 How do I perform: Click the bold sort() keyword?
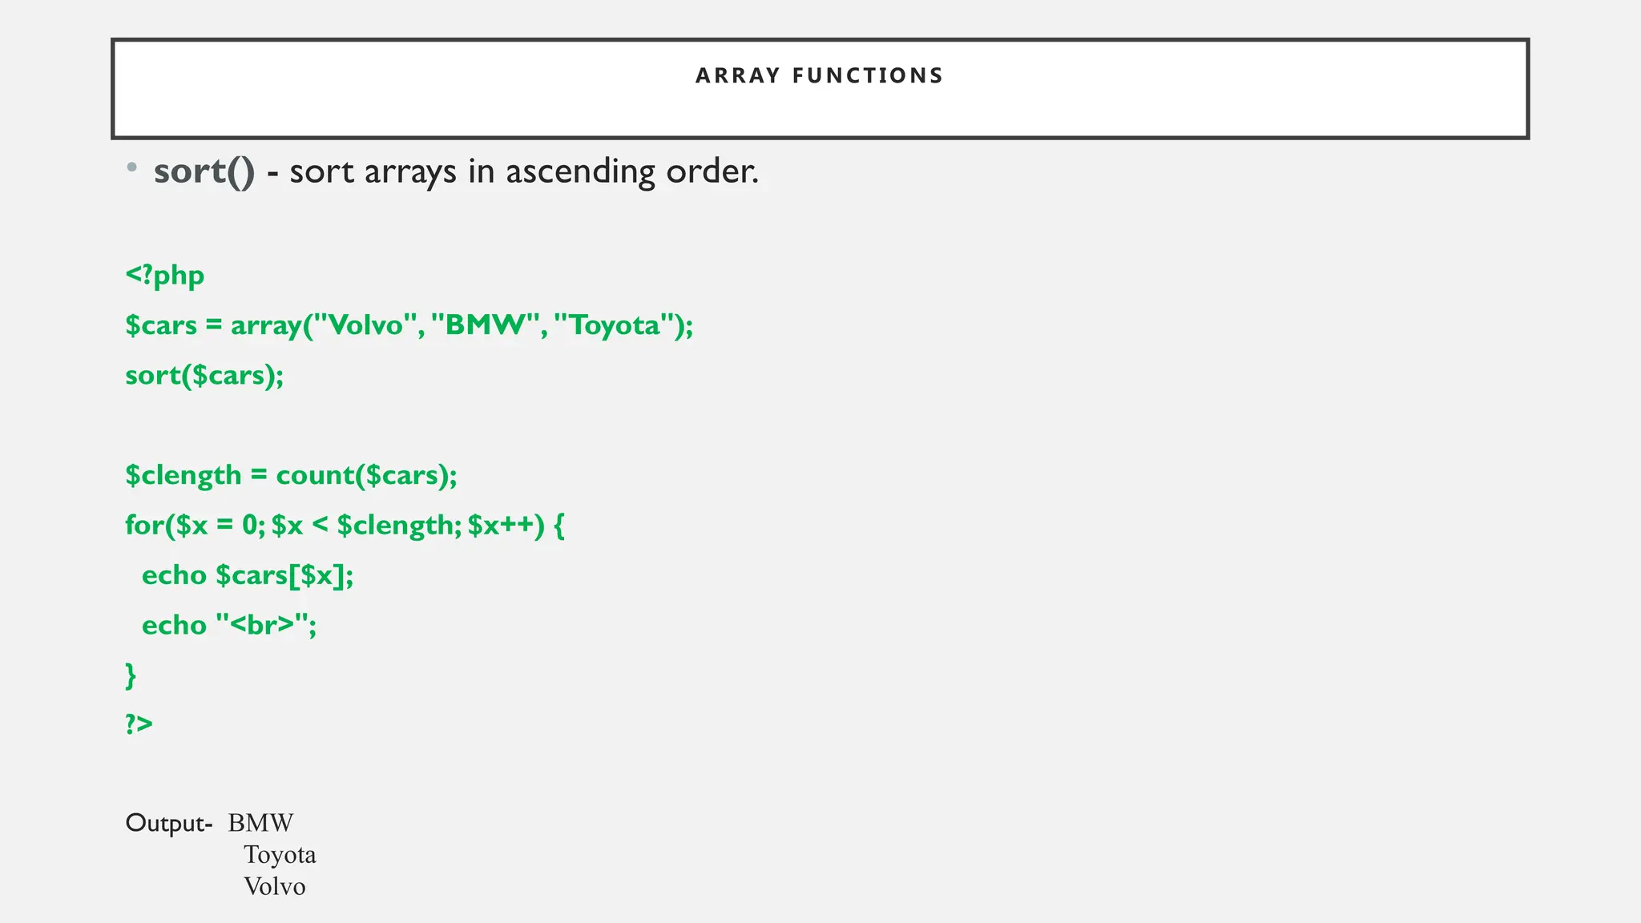(204, 171)
